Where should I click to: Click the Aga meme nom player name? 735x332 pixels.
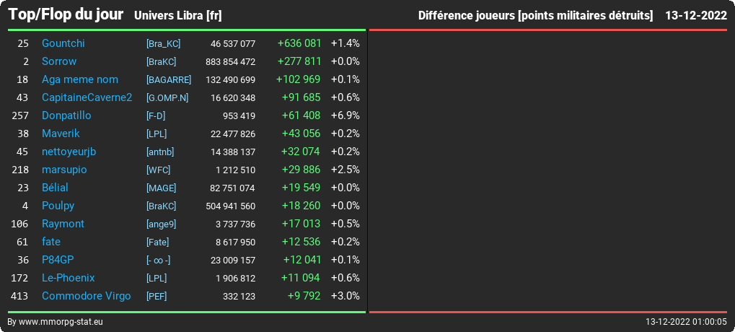(x=79, y=79)
